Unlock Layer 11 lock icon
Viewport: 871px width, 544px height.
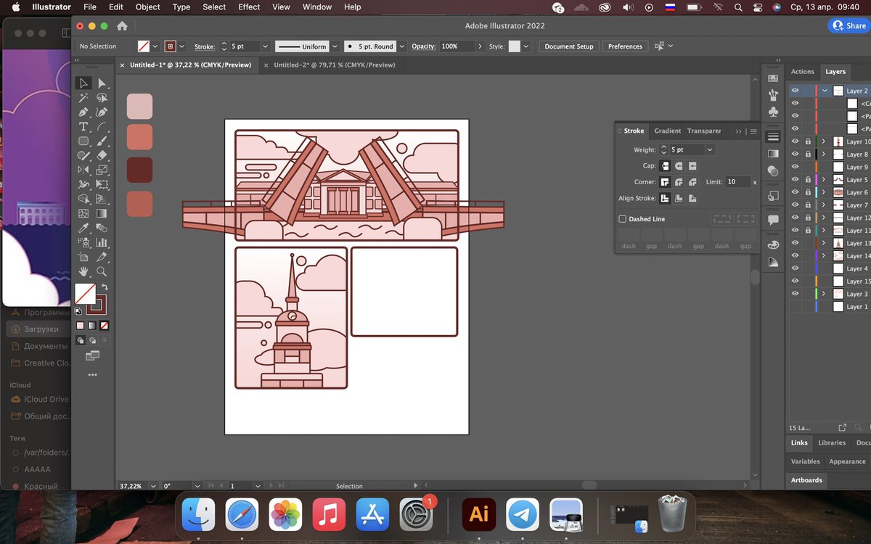click(x=808, y=231)
